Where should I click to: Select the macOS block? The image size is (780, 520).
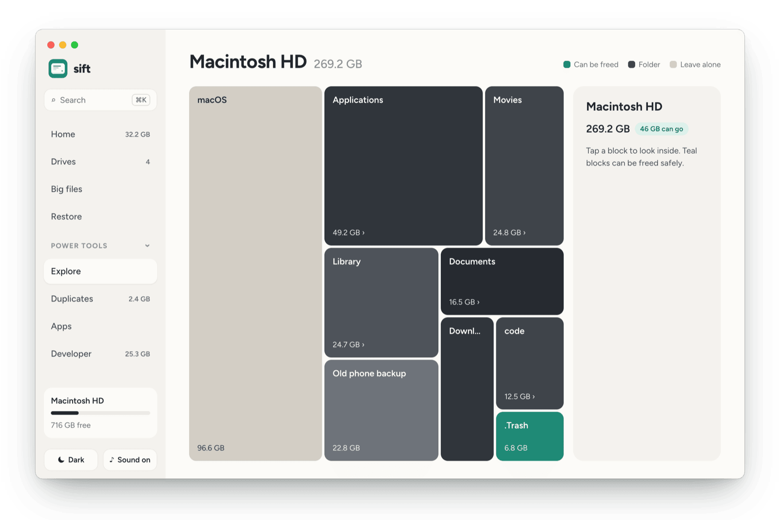pyautogui.click(x=255, y=274)
